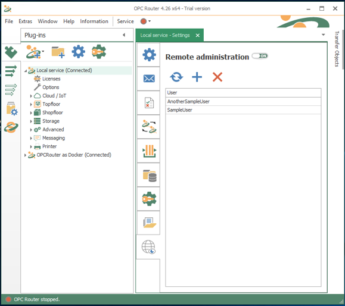The image size is (345, 306).
Task: Expand OPCRouter as Docker node
Action: pyautogui.click(x=25, y=155)
